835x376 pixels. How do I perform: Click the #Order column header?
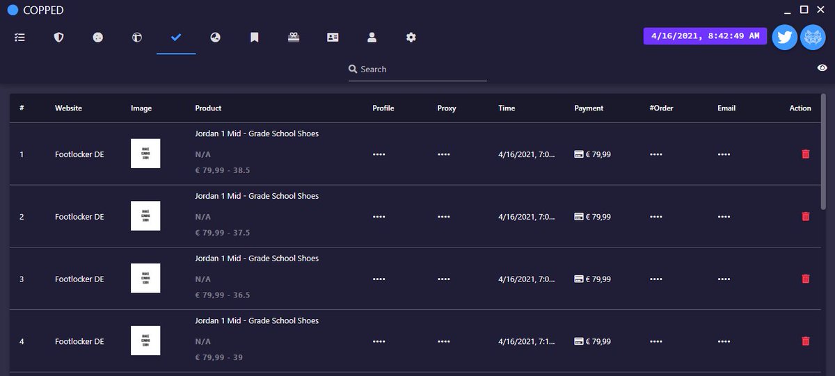pyautogui.click(x=661, y=108)
